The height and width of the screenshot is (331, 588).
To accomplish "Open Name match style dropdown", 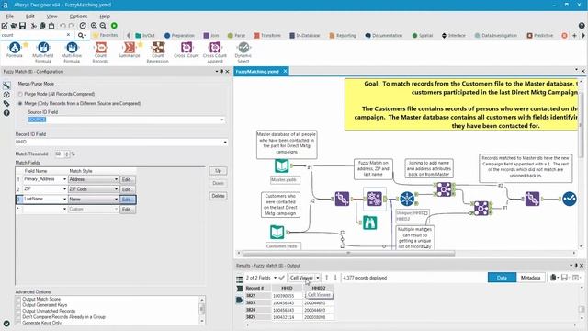I will pyautogui.click(x=116, y=200).
